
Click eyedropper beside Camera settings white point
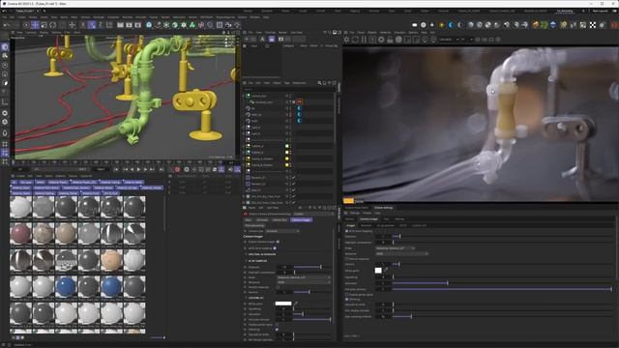pos(386,271)
